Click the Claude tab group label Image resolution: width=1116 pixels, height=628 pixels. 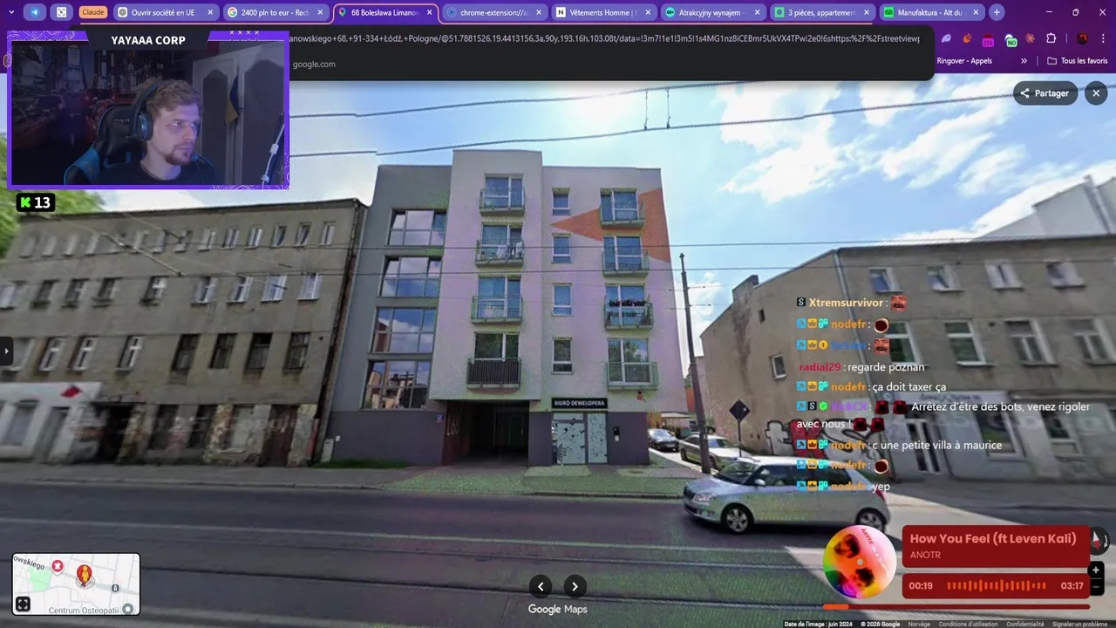click(x=92, y=12)
